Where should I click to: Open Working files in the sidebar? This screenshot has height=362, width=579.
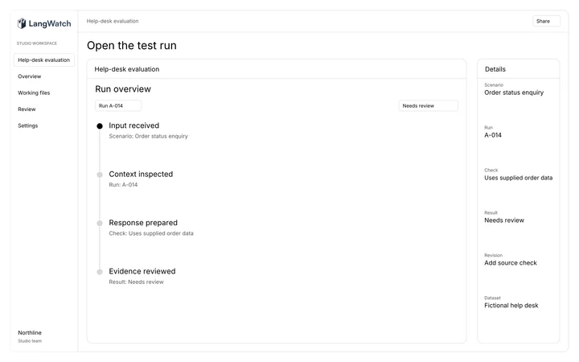(x=34, y=93)
